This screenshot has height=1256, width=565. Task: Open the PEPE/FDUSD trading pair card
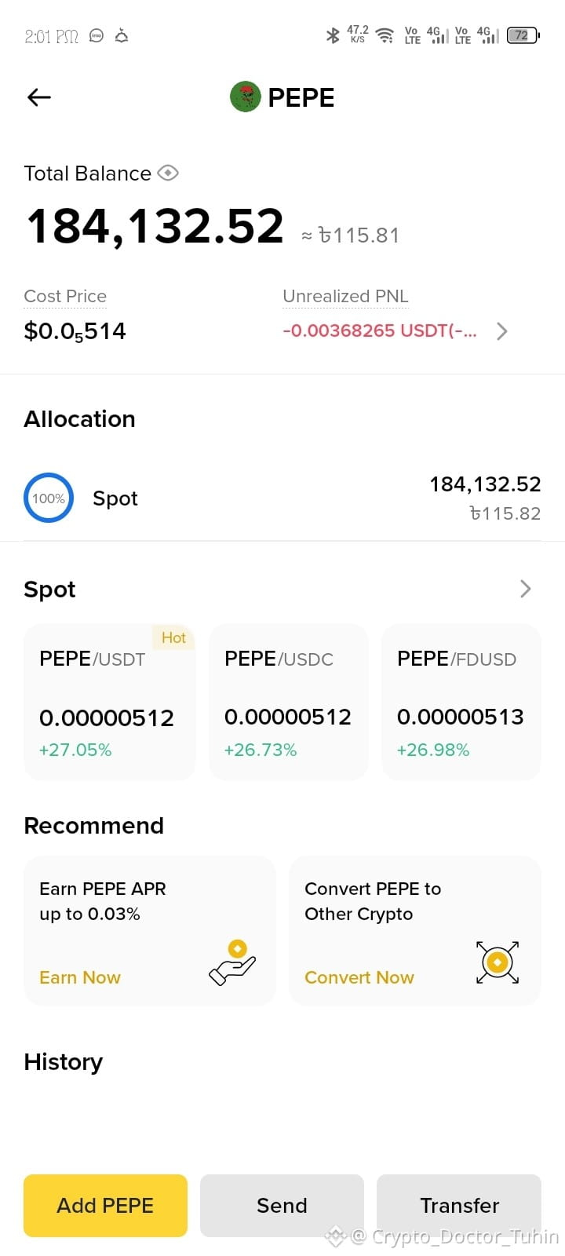[x=461, y=702]
